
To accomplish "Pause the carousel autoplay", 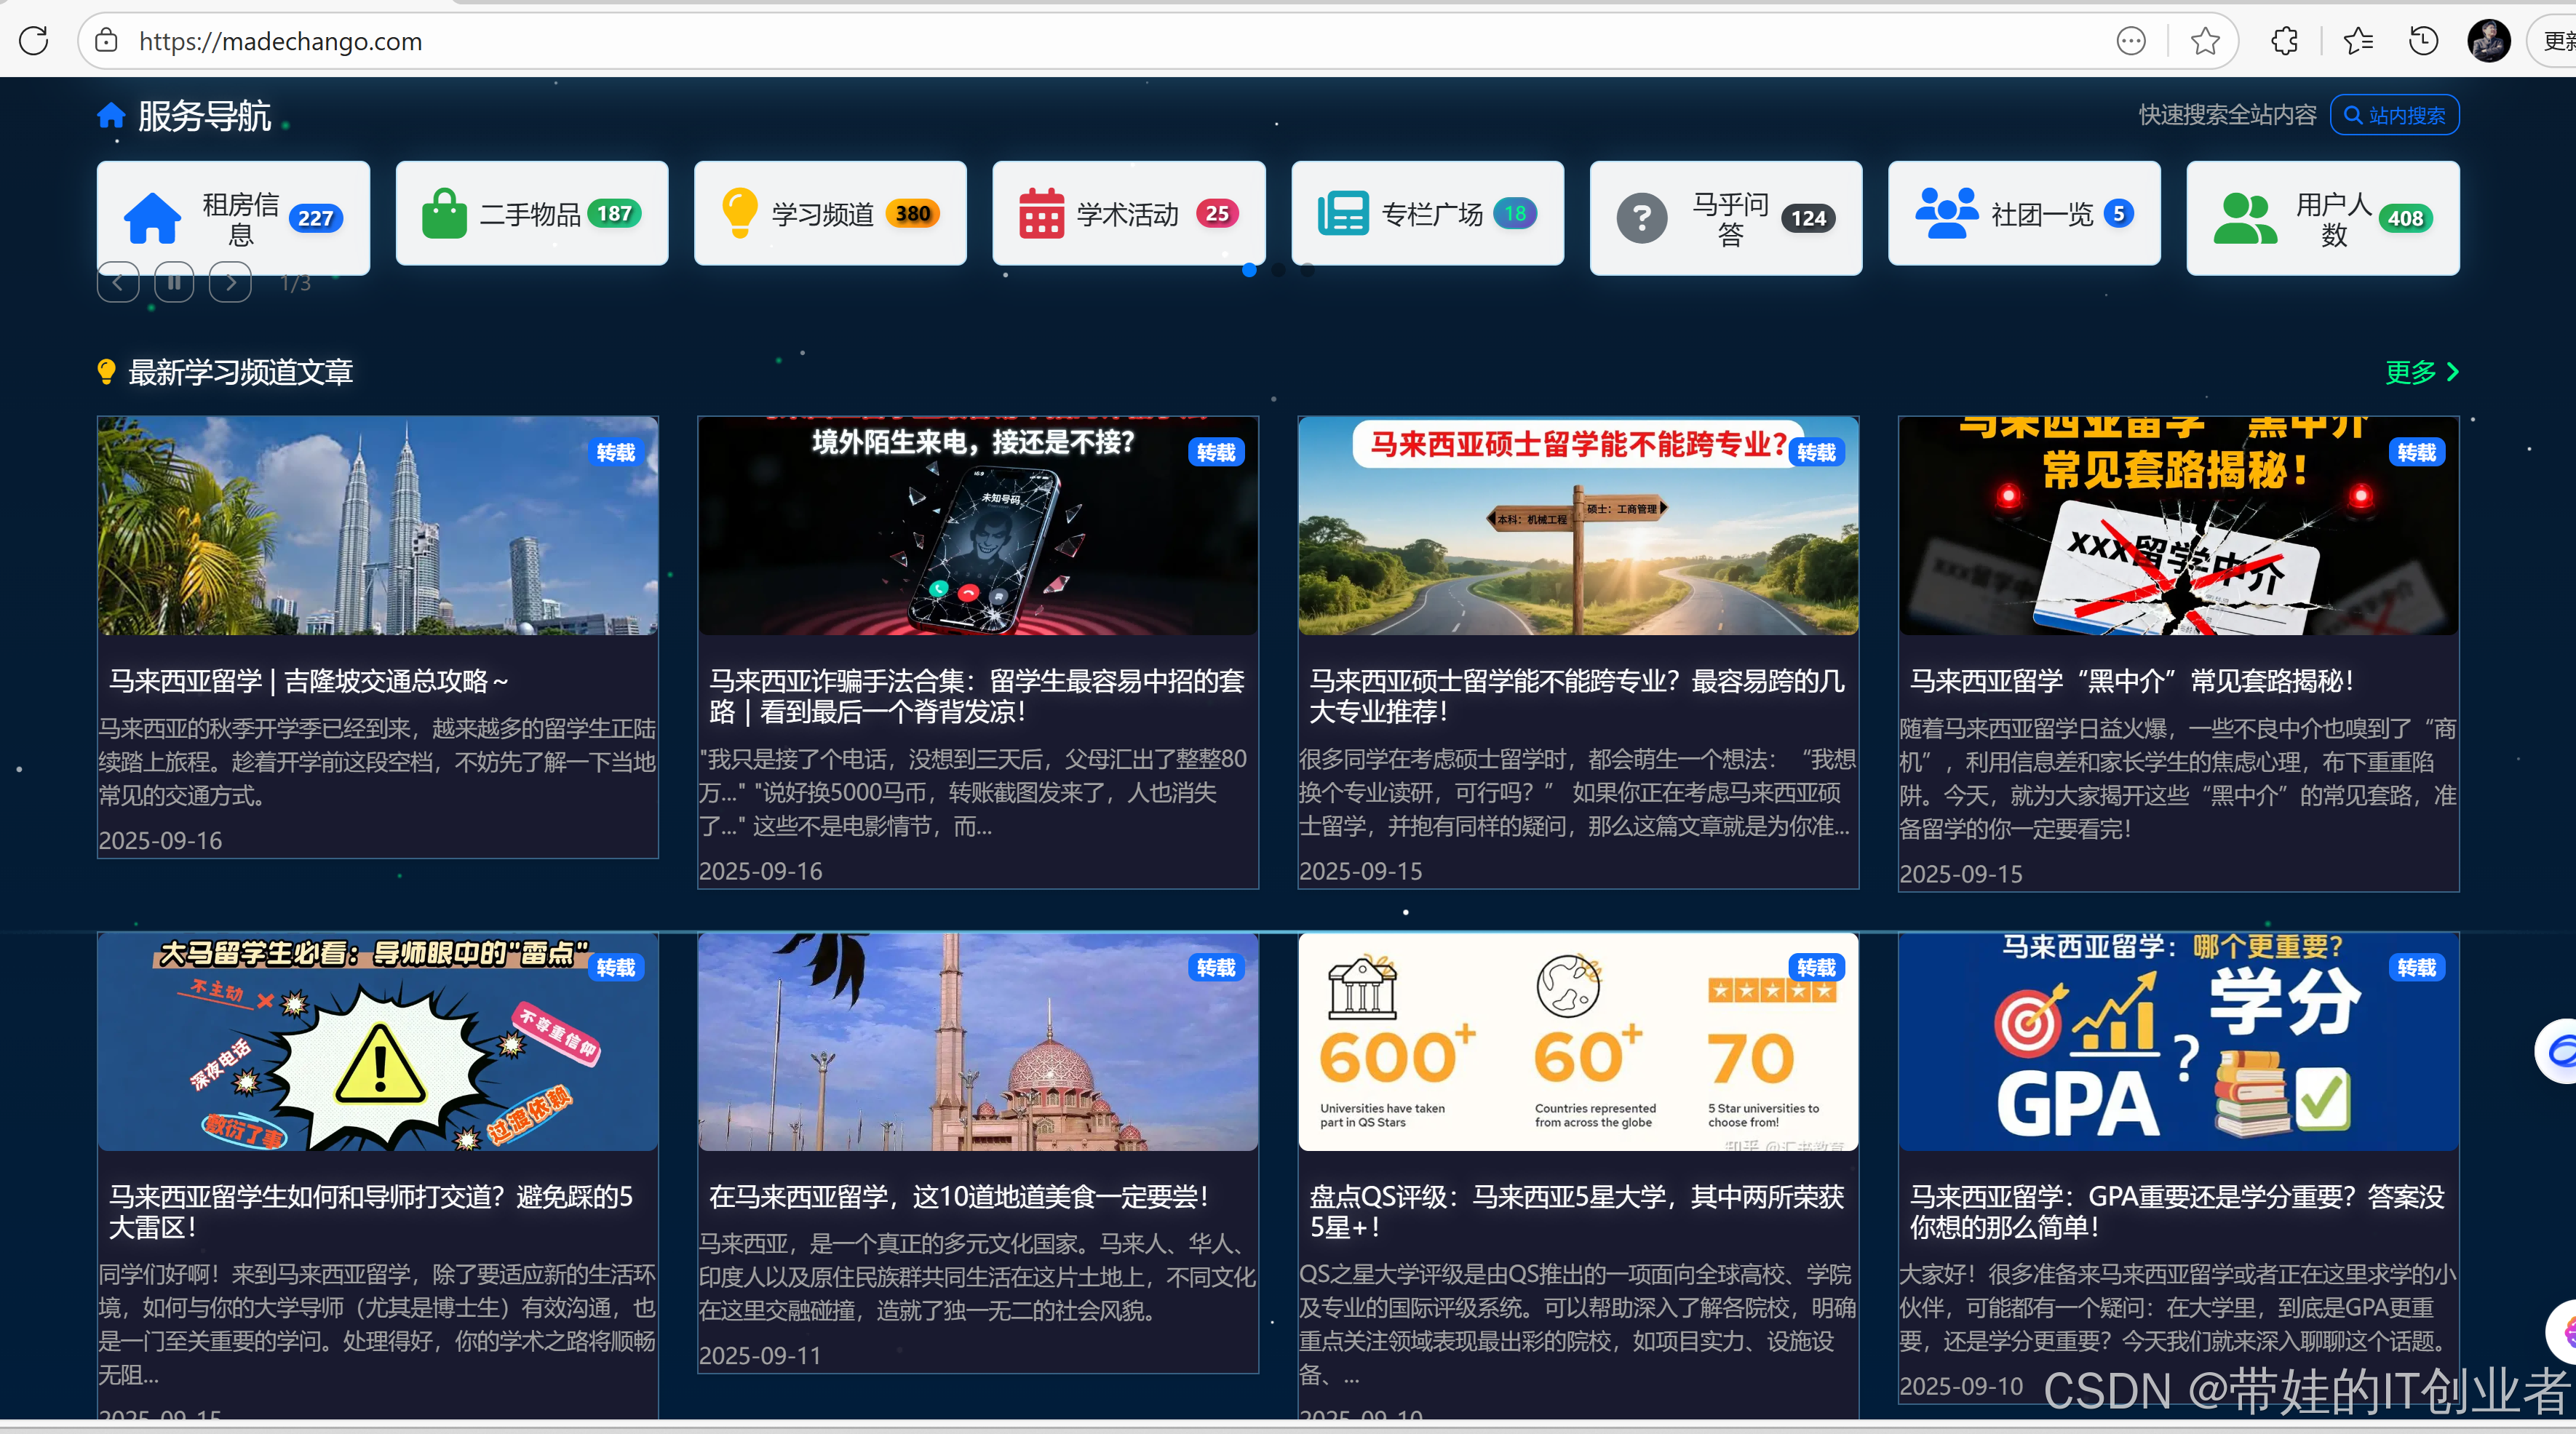I will pos(174,282).
